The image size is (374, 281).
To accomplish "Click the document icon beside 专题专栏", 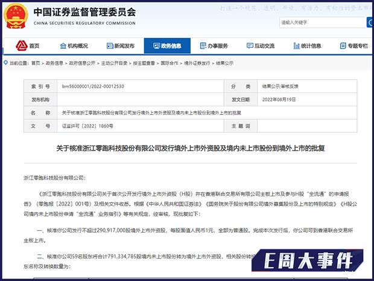I will click(x=343, y=46).
